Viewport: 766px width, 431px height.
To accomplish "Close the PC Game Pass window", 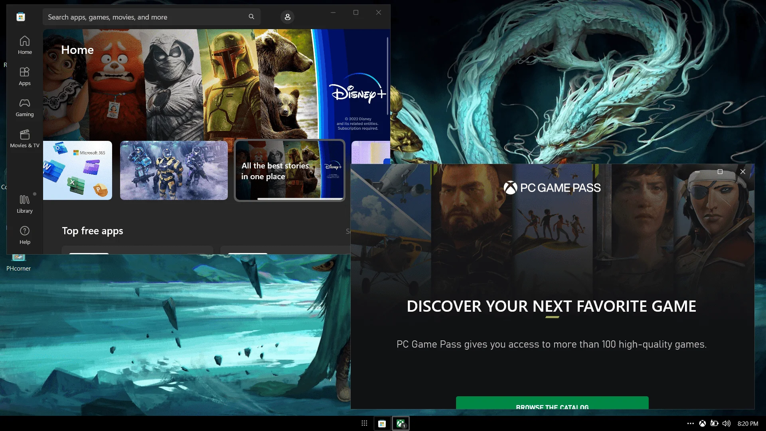I will pyautogui.click(x=743, y=172).
